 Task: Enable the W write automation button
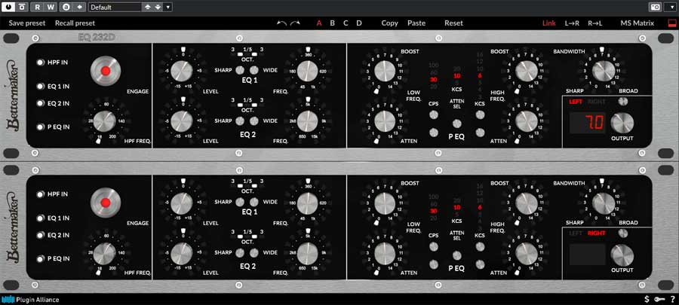tap(51, 7)
